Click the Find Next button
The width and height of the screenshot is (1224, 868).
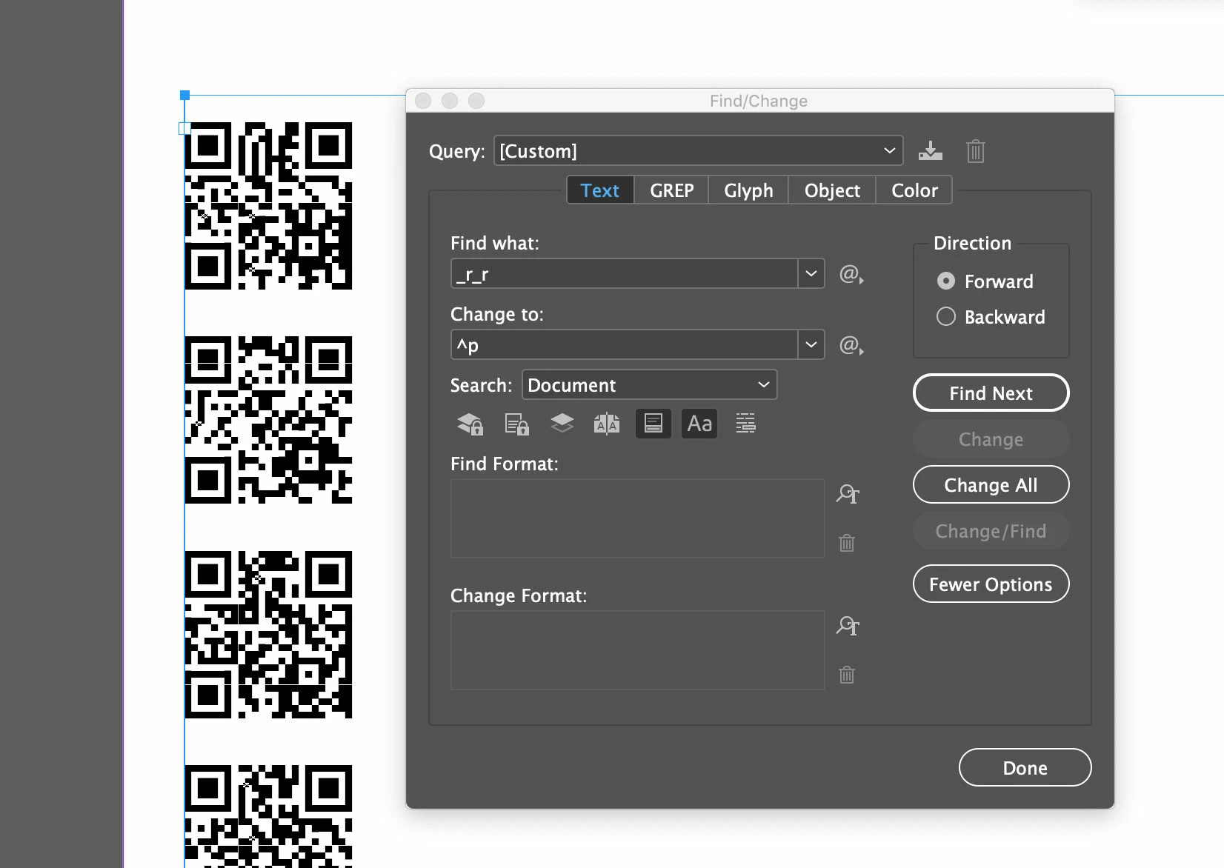click(991, 393)
